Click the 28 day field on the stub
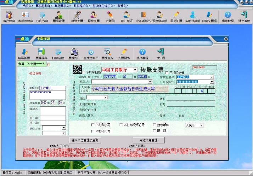 [x=60, y=102]
